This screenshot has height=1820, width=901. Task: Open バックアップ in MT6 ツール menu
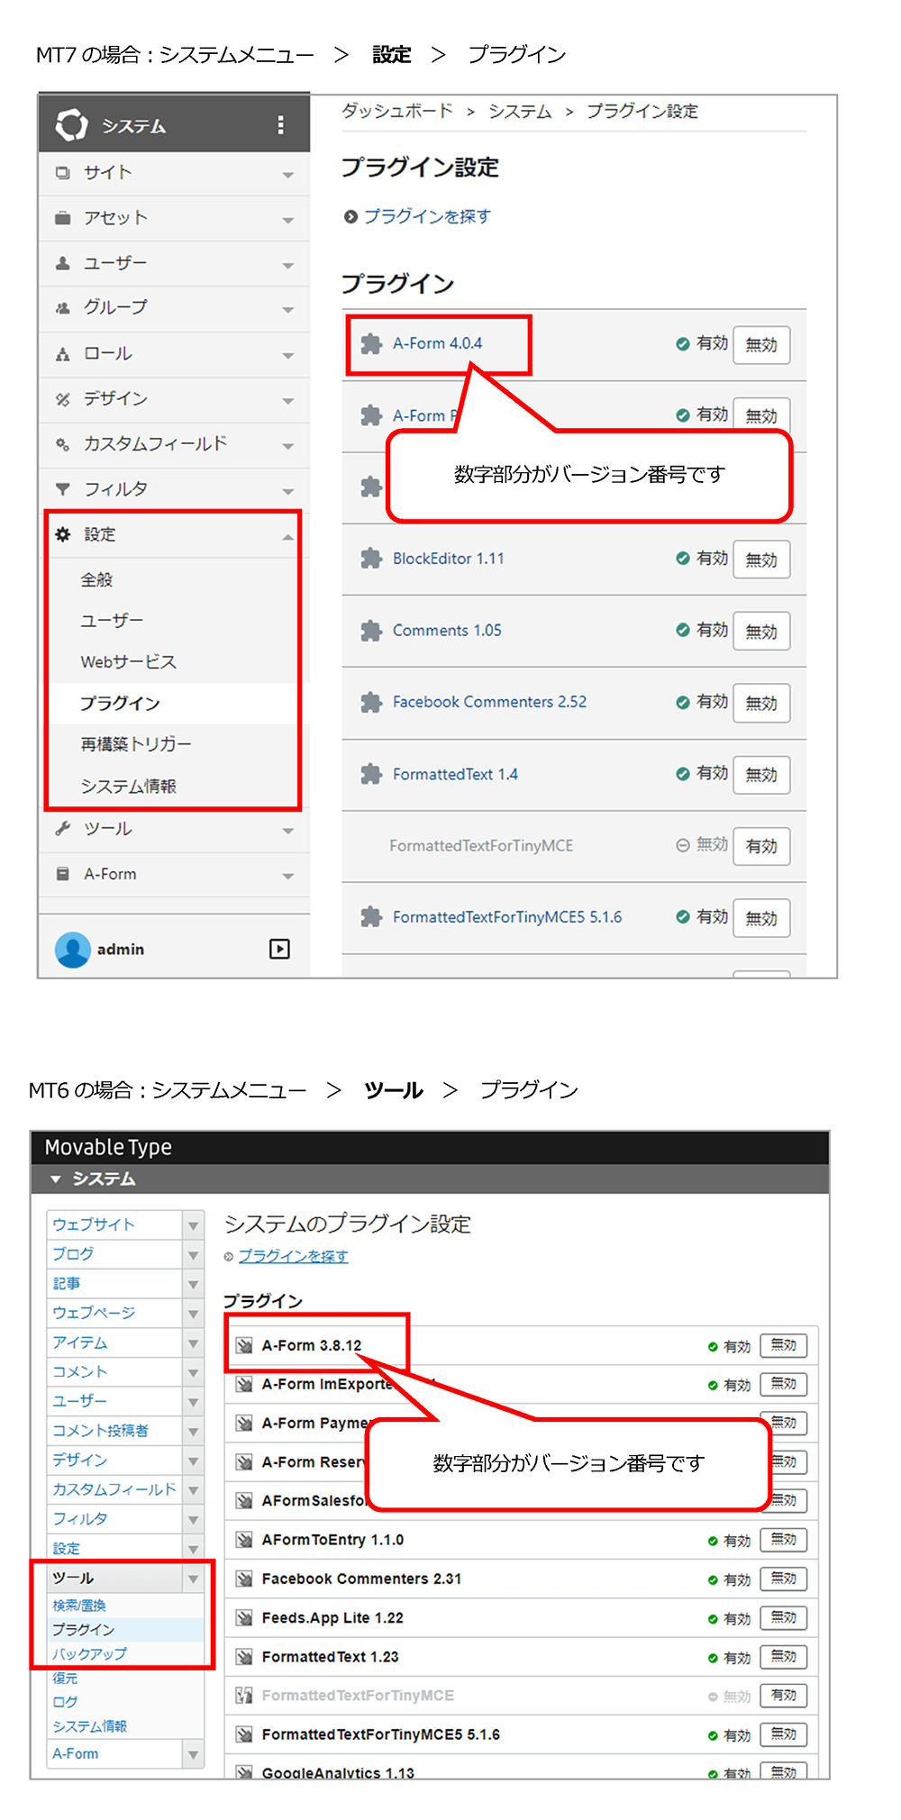pyautogui.click(x=89, y=1654)
